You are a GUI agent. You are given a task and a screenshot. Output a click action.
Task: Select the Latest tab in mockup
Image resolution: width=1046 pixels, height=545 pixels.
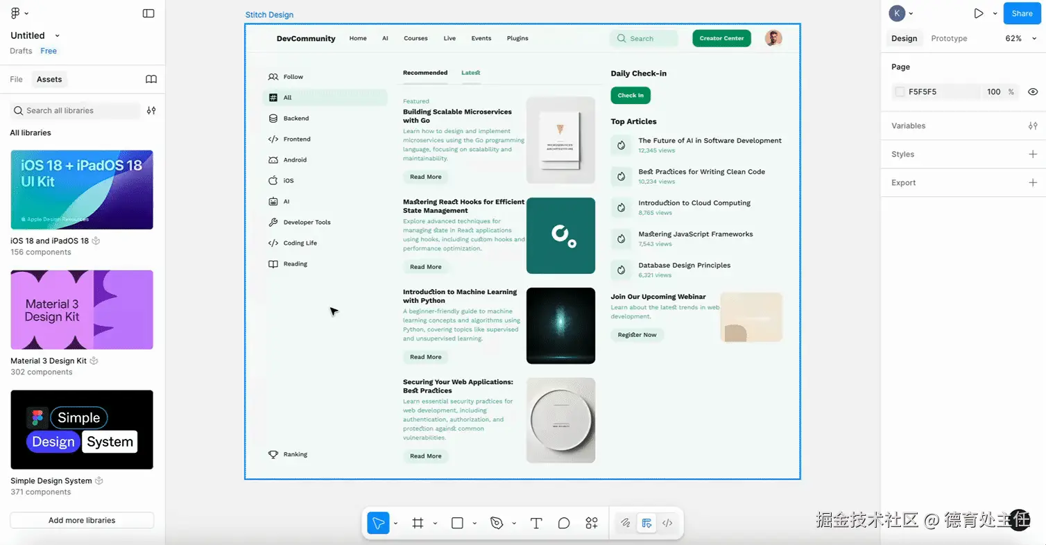point(471,73)
